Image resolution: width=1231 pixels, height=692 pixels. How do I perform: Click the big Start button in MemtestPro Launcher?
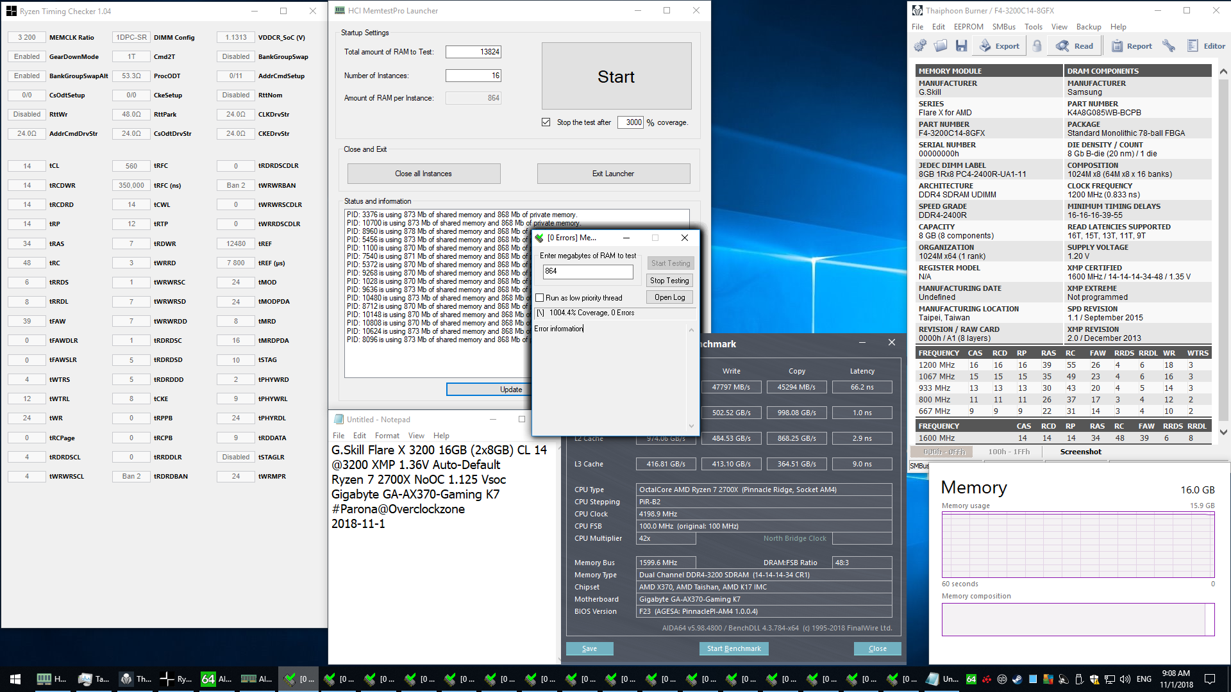[x=616, y=76]
